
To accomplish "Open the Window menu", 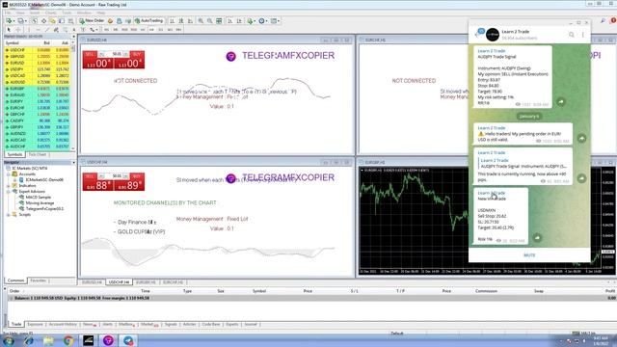I will coord(84,13).
